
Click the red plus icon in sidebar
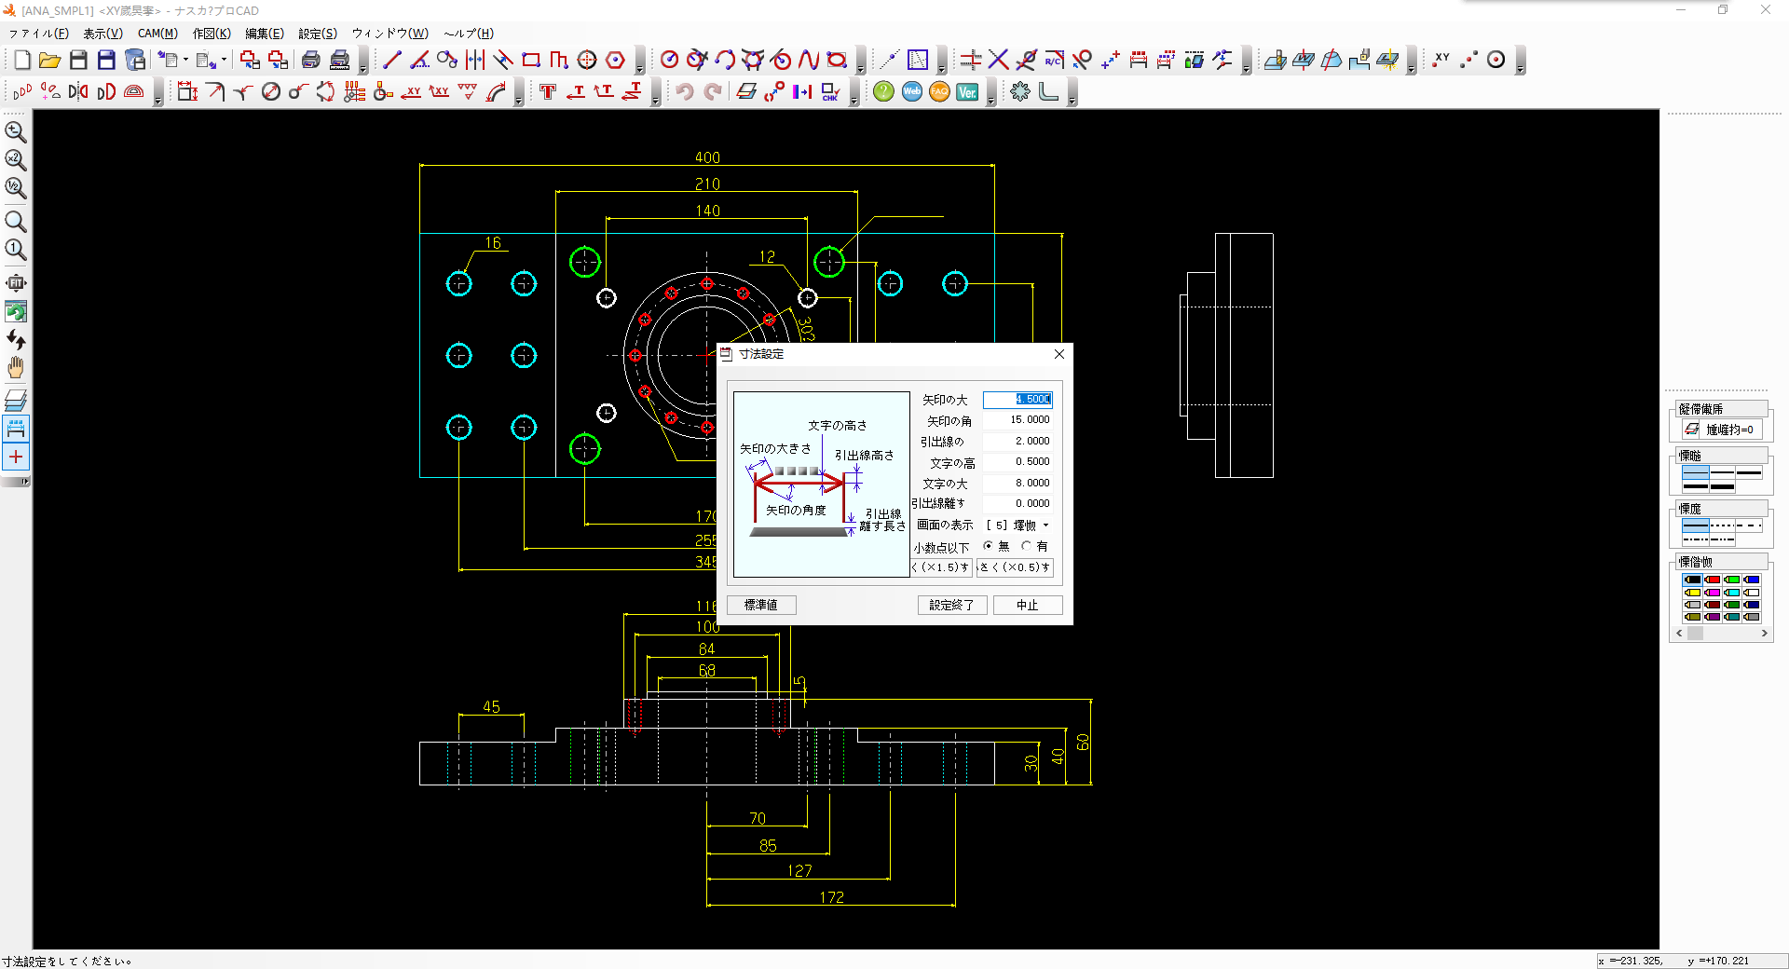click(16, 457)
